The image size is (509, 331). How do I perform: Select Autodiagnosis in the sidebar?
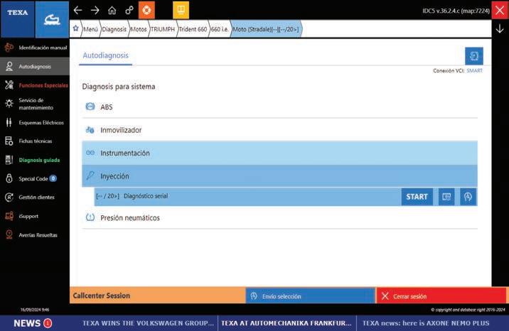tap(35, 67)
